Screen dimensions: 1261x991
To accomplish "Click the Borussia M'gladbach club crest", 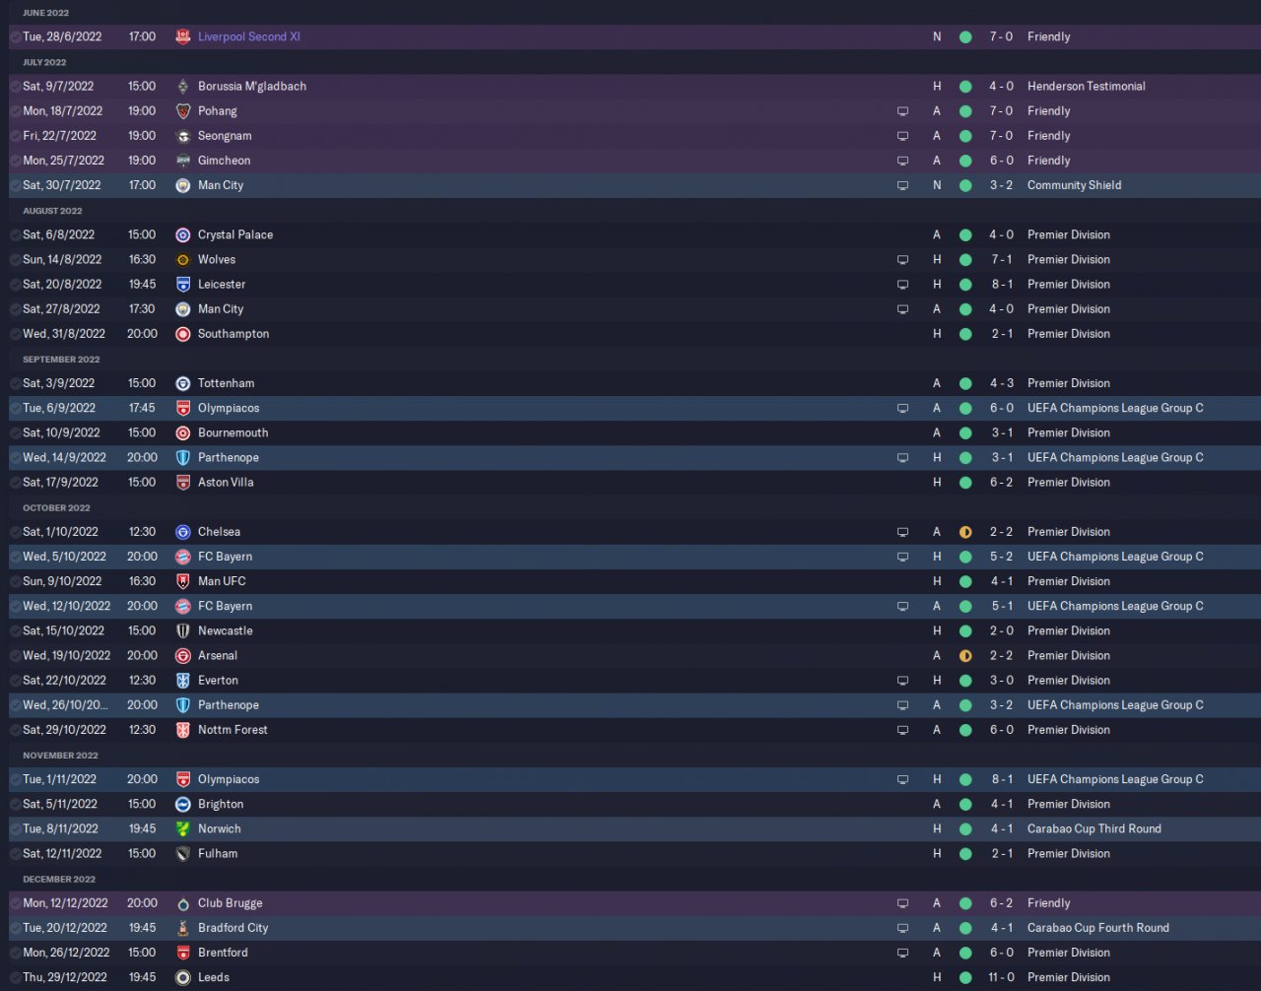I will click(182, 86).
